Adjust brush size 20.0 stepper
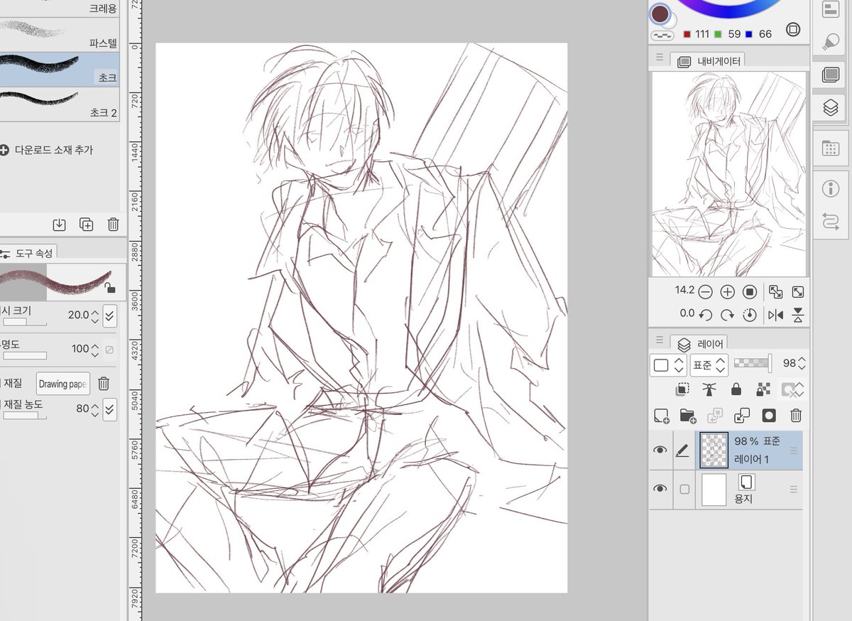852x621 pixels. tap(95, 315)
